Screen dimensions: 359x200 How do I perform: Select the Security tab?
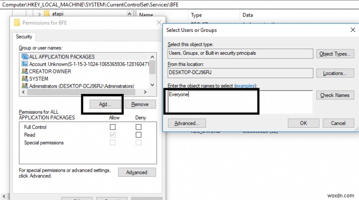[24, 37]
